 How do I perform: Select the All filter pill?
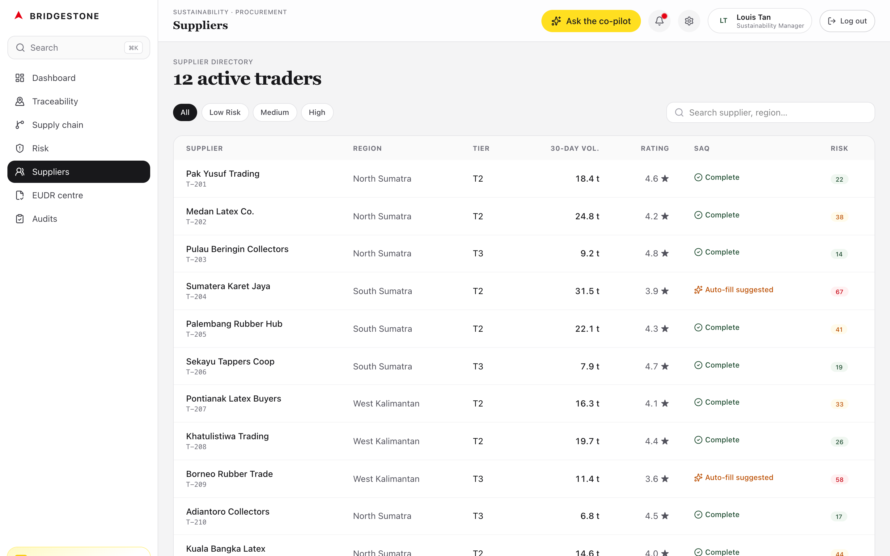click(184, 112)
